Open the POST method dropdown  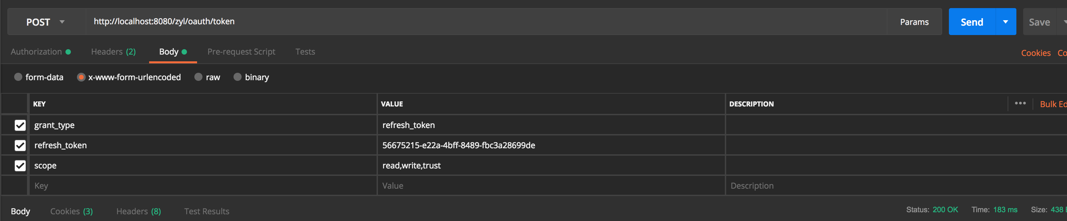point(46,22)
